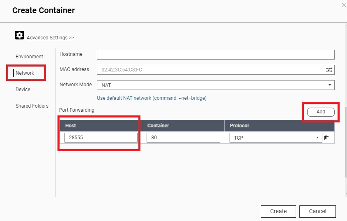Open the Advanced Settings link
347x221 pixels.
50,38
